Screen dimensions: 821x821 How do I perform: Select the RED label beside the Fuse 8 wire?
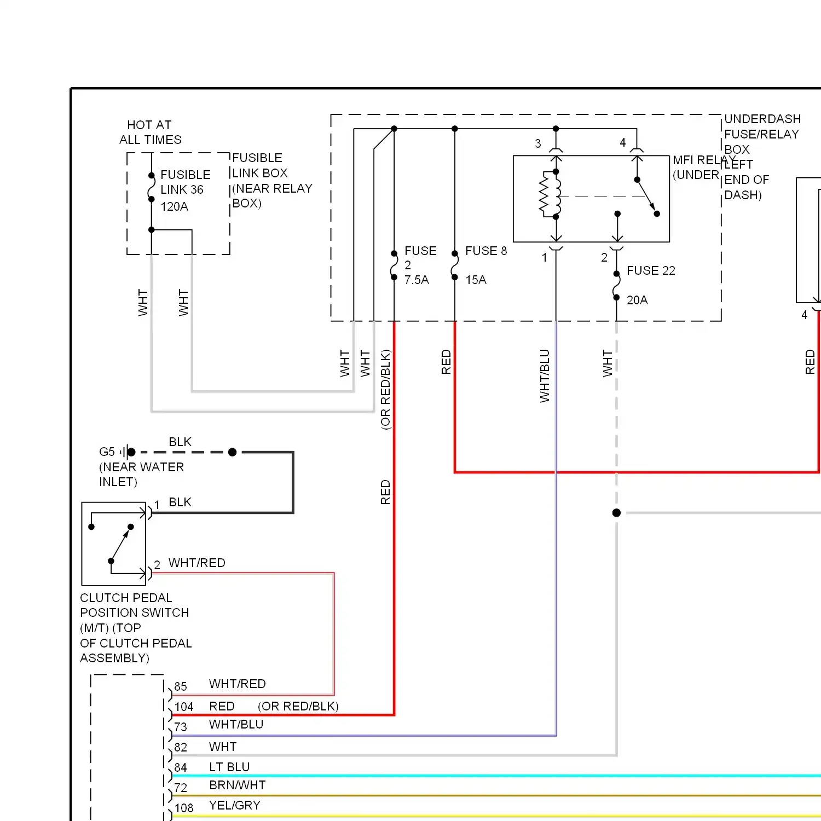pyautogui.click(x=446, y=362)
